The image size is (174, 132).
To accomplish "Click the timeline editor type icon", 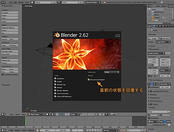I will pos(3,130).
